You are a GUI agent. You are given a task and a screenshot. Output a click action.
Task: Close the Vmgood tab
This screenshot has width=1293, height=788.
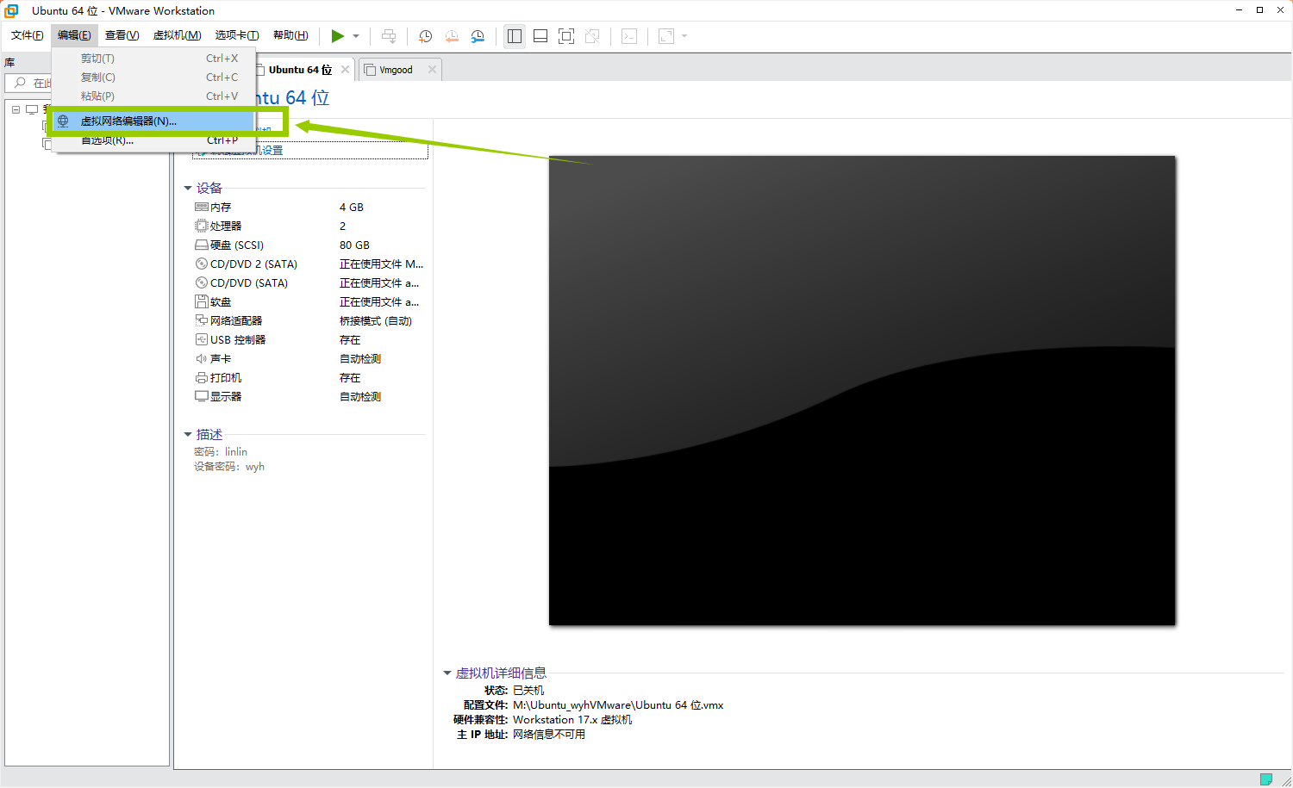[x=432, y=70]
